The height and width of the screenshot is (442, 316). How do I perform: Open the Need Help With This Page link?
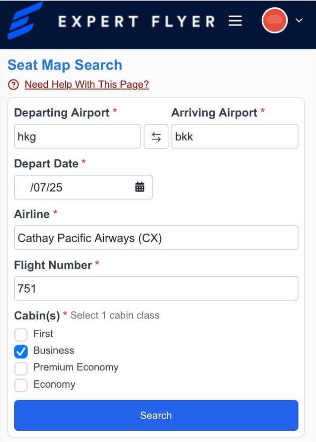point(87,85)
